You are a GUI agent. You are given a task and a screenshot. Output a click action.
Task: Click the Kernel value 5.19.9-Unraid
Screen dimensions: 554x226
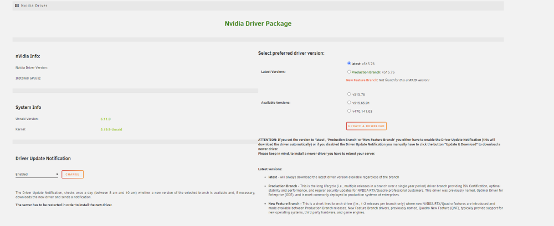click(111, 129)
